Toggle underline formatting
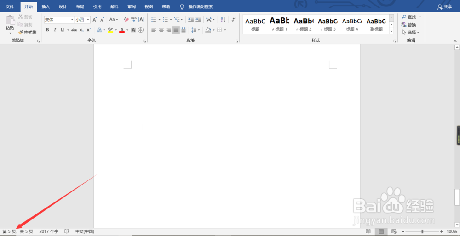 click(63, 30)
